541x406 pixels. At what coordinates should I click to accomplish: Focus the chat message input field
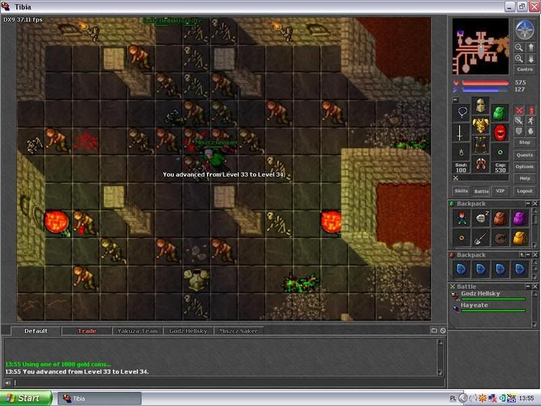(x=228, y=382)
